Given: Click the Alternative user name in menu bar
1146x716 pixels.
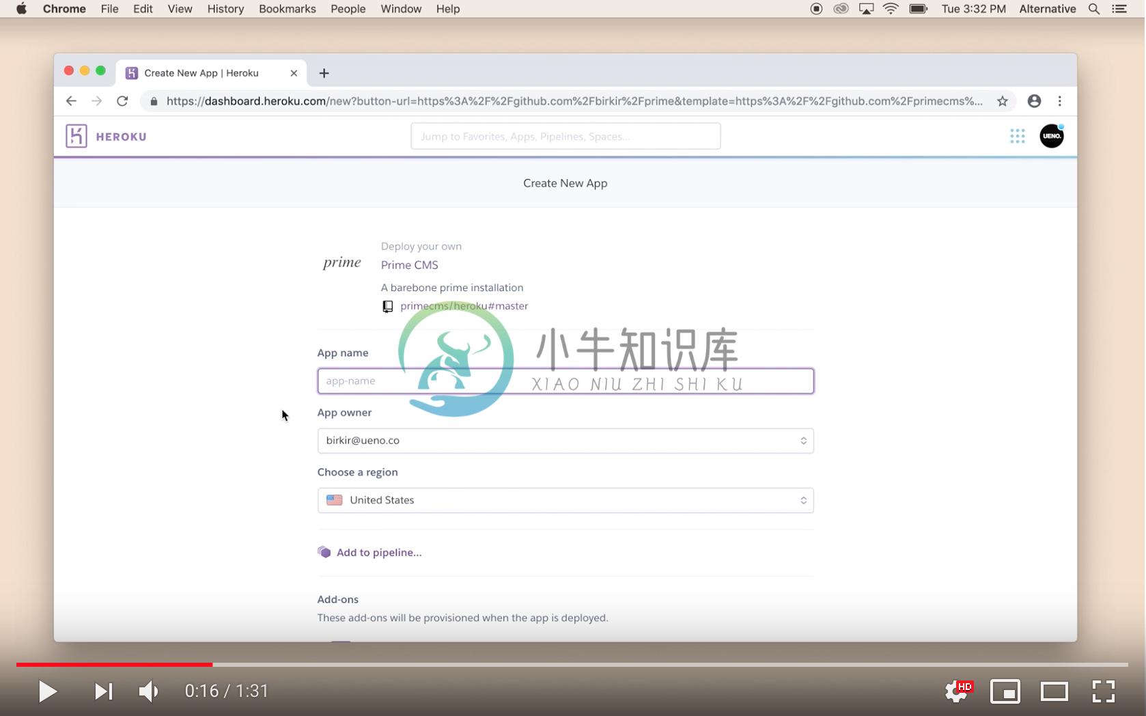Looking at the screenshot, I should coord(1048,9).
